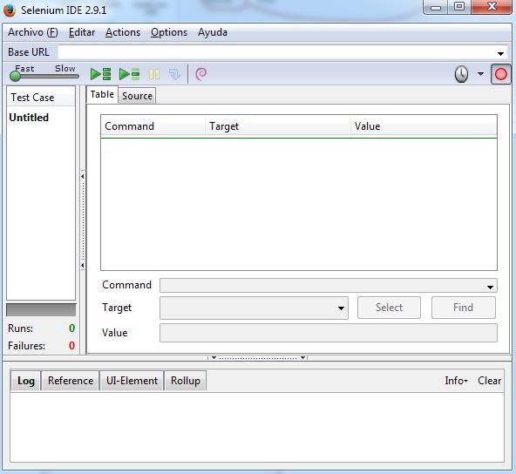The height and width of the screenshot is (474, 516).
Task: Click the Step icon in toolbar
Action: tap(174, 74)
